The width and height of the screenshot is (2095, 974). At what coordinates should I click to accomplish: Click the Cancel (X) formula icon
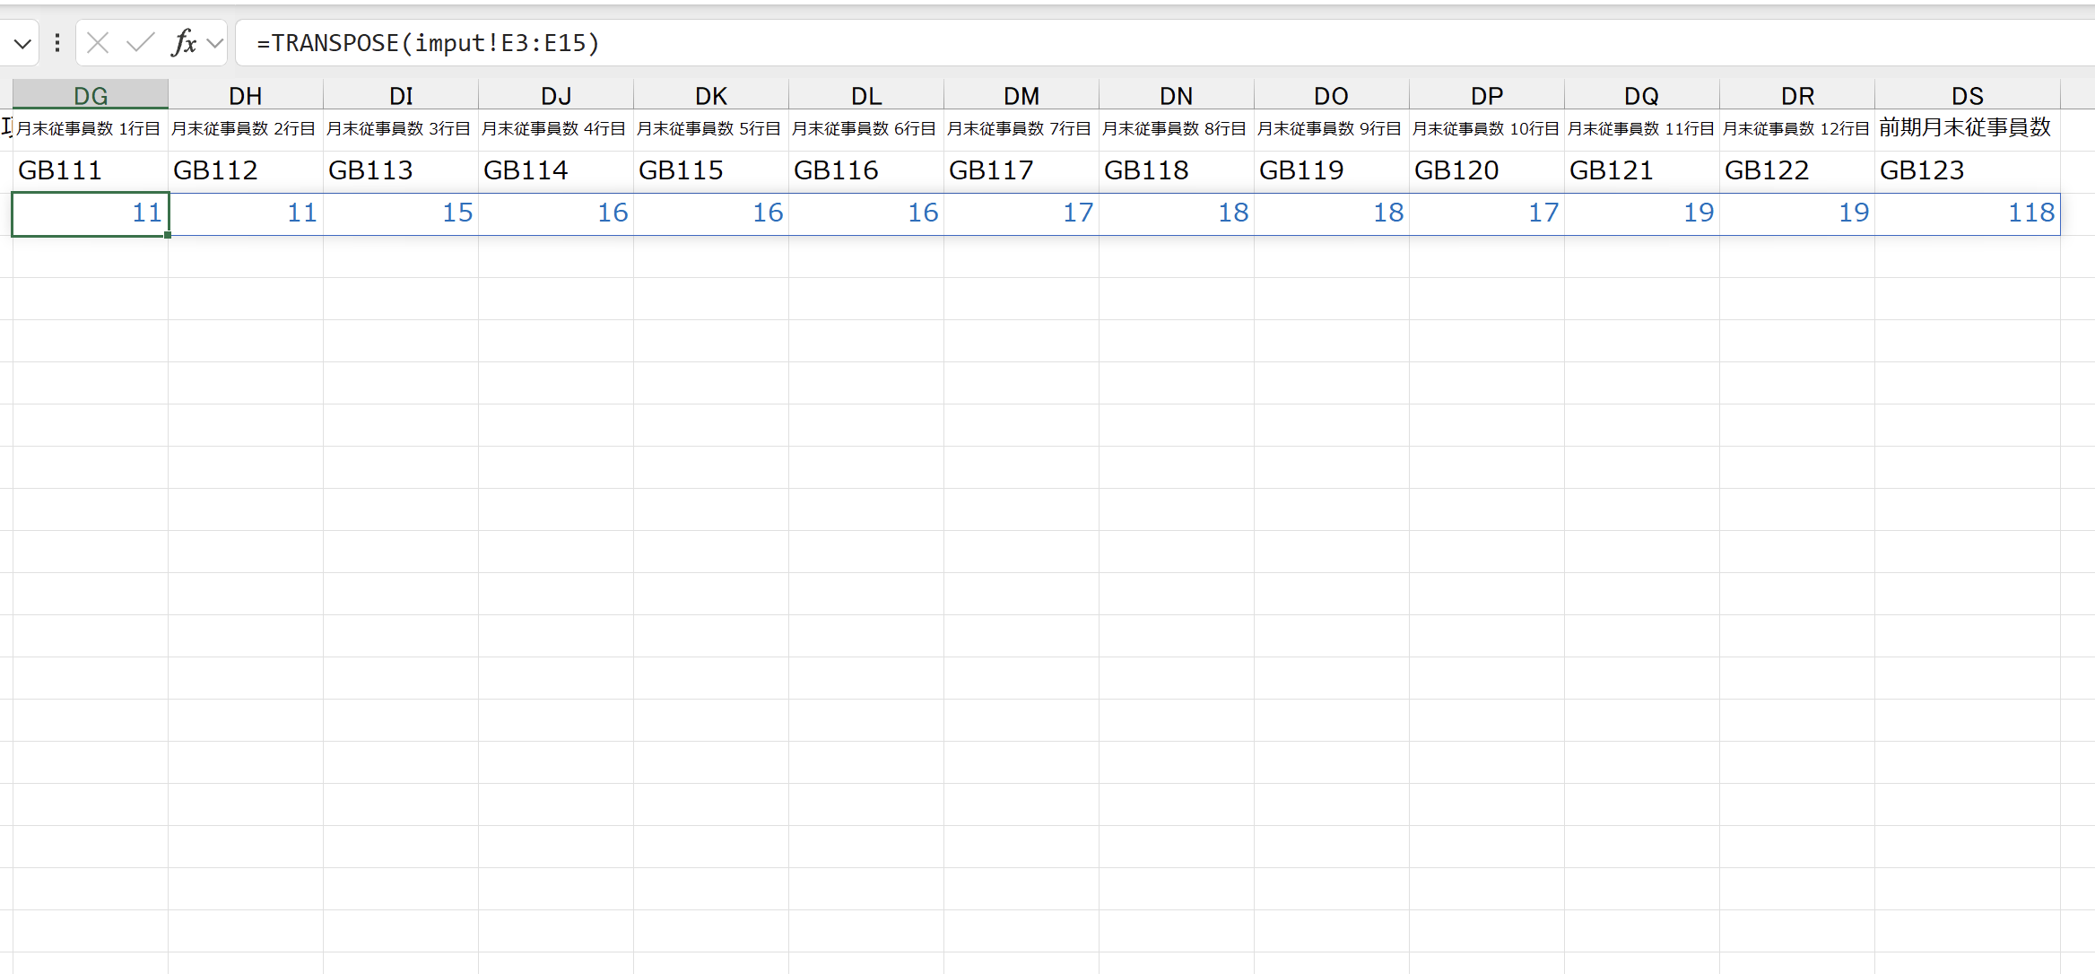99,42
